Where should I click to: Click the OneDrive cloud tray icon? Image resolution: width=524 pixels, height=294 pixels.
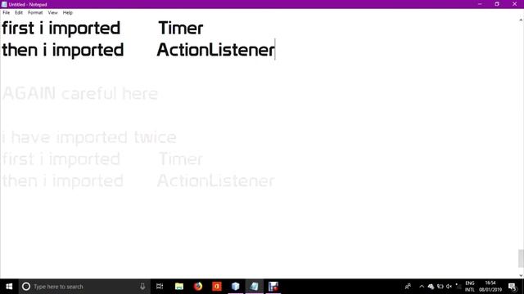coord(431,287)
